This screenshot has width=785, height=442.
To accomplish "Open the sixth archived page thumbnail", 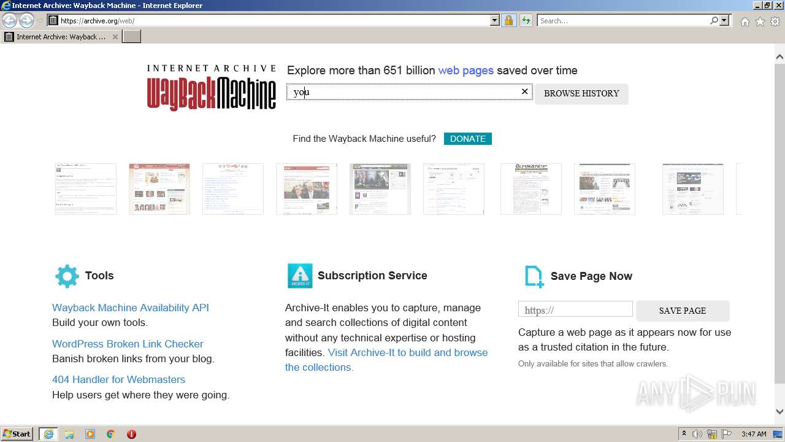I will tap(454, 189).
